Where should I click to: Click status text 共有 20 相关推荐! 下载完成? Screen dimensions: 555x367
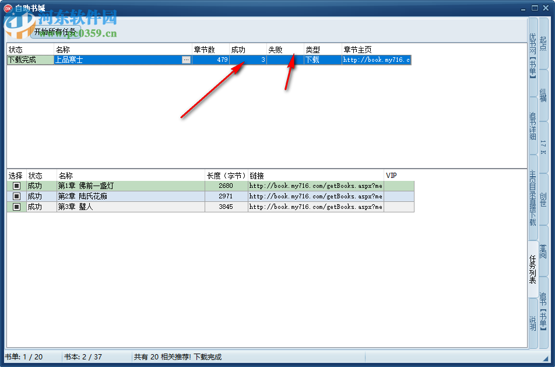click(178, 357)
